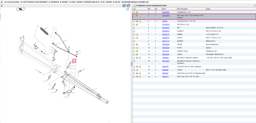Select 'EYEBOLT' description text
The height and width of the screenshot is (123, 256).
point(180,31)
